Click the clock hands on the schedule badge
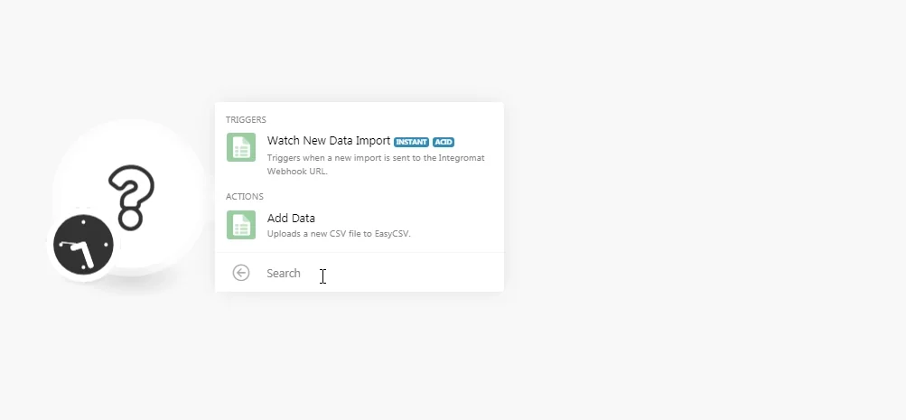The width and height of the screenshot is (906, 420). click(x=79, y=252)
